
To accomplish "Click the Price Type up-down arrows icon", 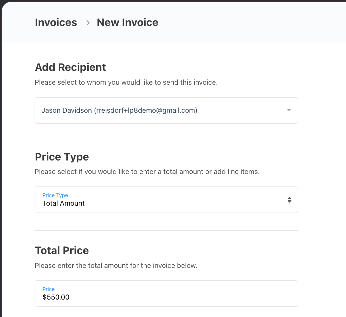I will 289,200.
